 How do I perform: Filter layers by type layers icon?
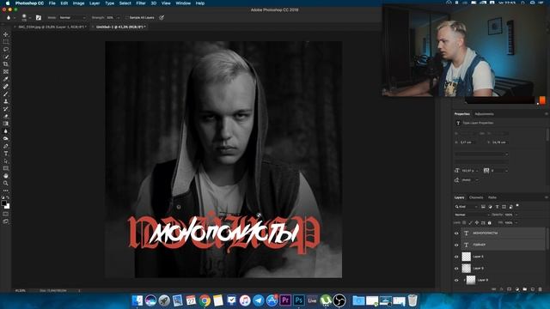coord(497,207)
